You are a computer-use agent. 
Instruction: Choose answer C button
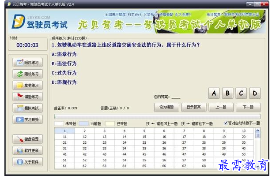[x=241, y=93]
